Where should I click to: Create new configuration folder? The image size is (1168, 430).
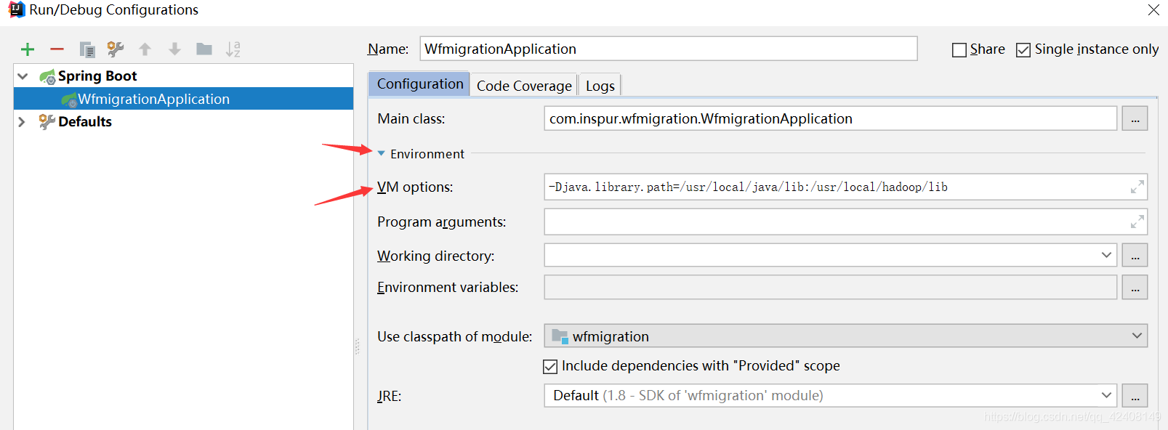click(x=204, y=49)
